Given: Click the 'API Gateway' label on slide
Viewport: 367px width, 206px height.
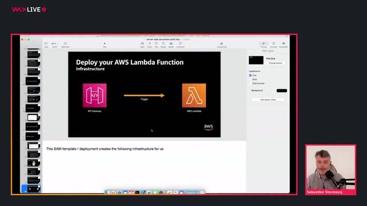Looking at the screenshot, I should click(95, 111).
